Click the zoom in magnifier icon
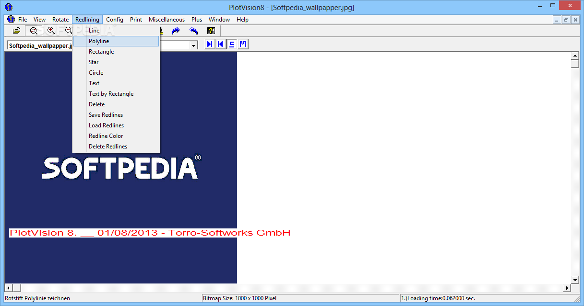The width and height of the screenshot is (584, 306). (x=50, y=31)
